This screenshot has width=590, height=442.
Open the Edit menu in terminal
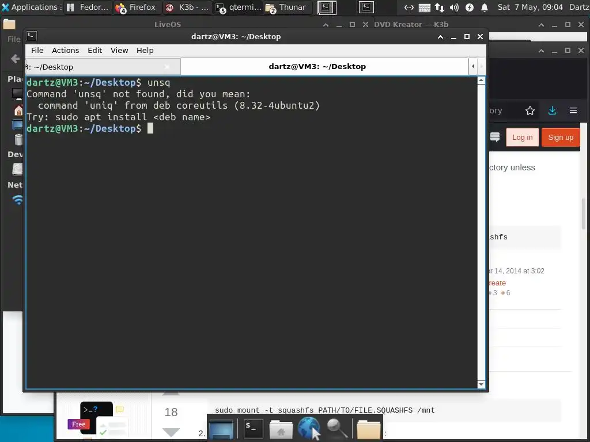[x=95, y=51]
